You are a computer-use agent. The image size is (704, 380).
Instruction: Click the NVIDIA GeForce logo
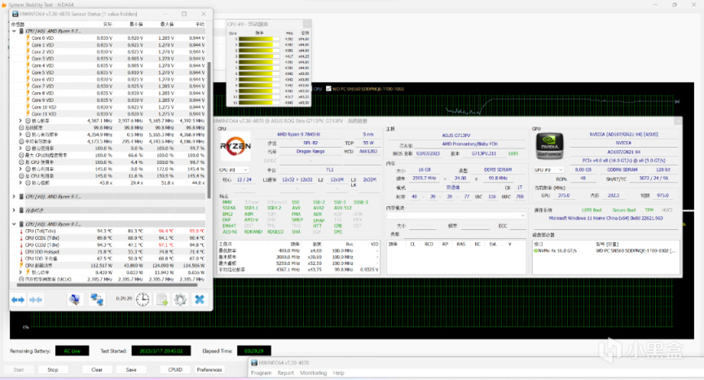pos(549,147)
